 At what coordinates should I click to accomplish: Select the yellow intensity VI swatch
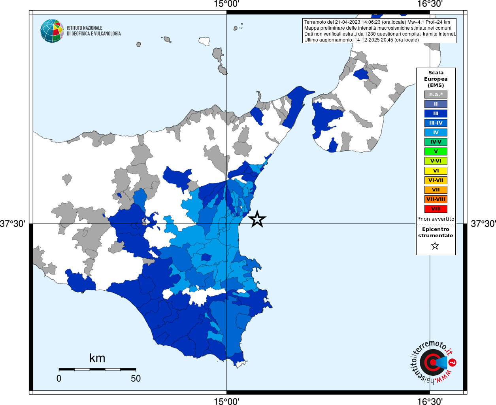click(x=436, y=171)
